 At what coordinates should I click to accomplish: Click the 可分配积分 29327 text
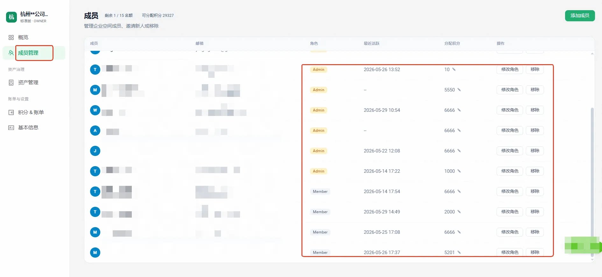click(158, 16)
